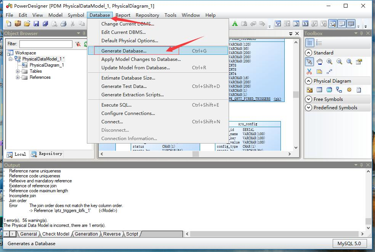Select the View tool in Physical Diagram
The width and height of the screenshot is (375, 252).
pos(329,90)
